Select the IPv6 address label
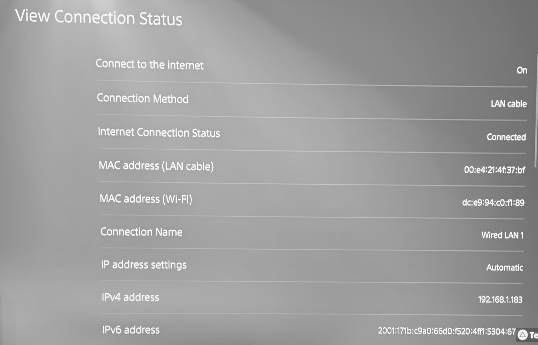 [131, 330]
